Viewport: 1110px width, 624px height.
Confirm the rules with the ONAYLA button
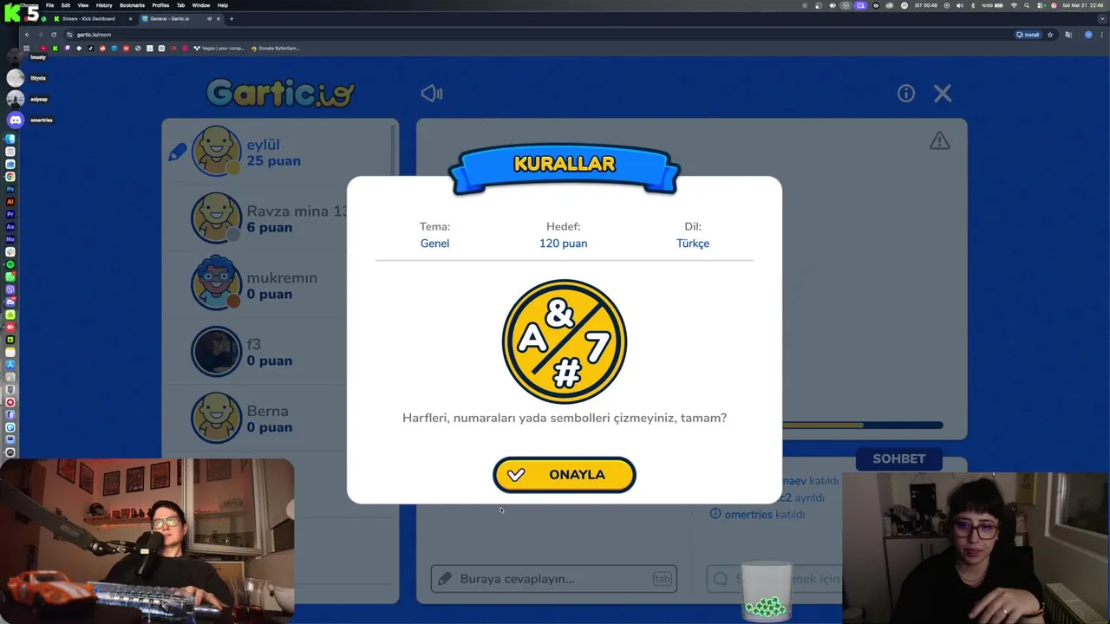click(x=565, y=475)
